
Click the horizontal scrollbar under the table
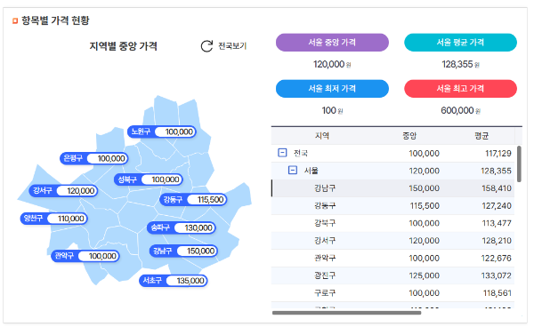click(x=347, y=313)
